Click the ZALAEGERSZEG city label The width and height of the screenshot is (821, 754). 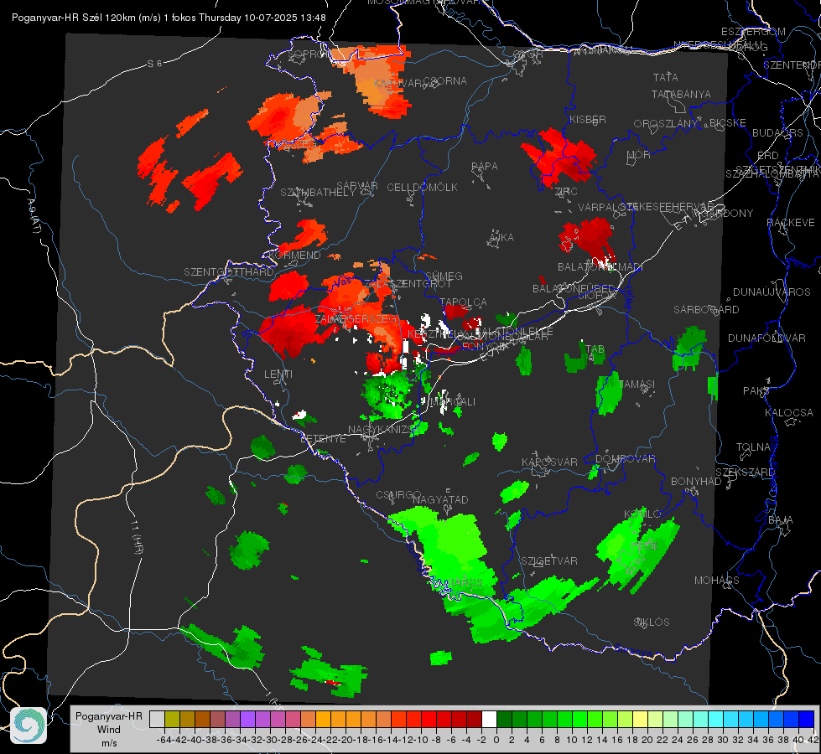coord(356,318)
